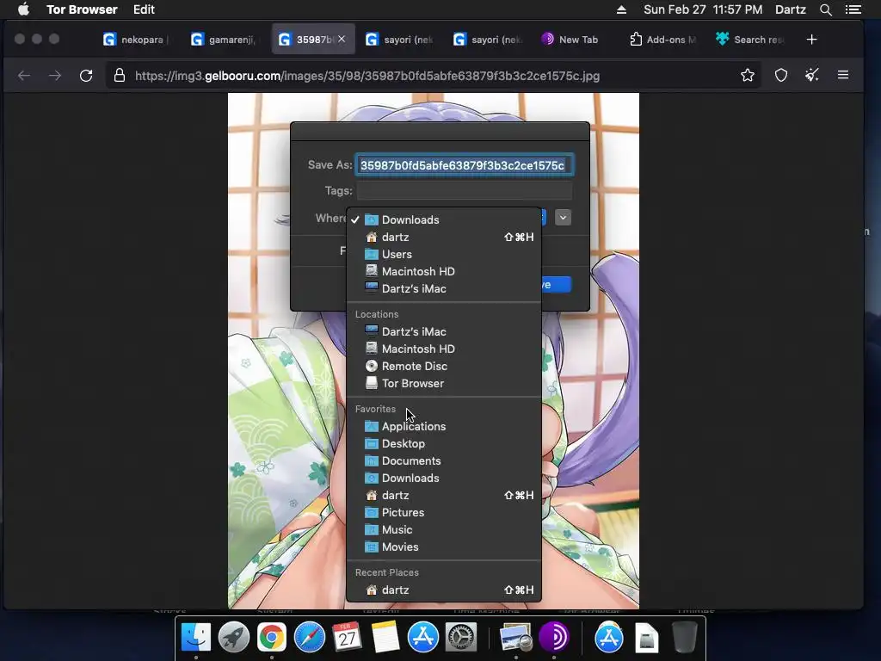The image size is (881, 661).
Task: Open System Preferences from the Dock
Action: click(x=461, y=638)
